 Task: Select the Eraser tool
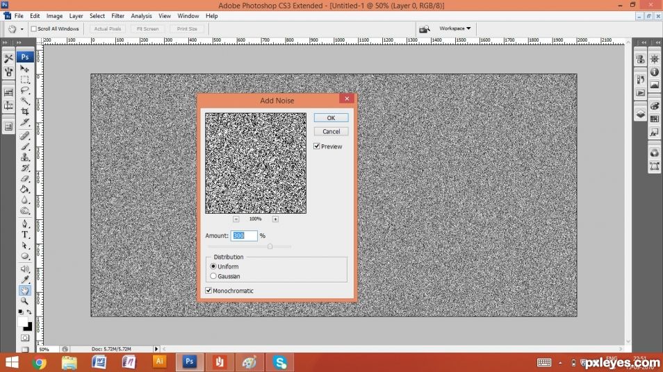click(x=25, y=178)
